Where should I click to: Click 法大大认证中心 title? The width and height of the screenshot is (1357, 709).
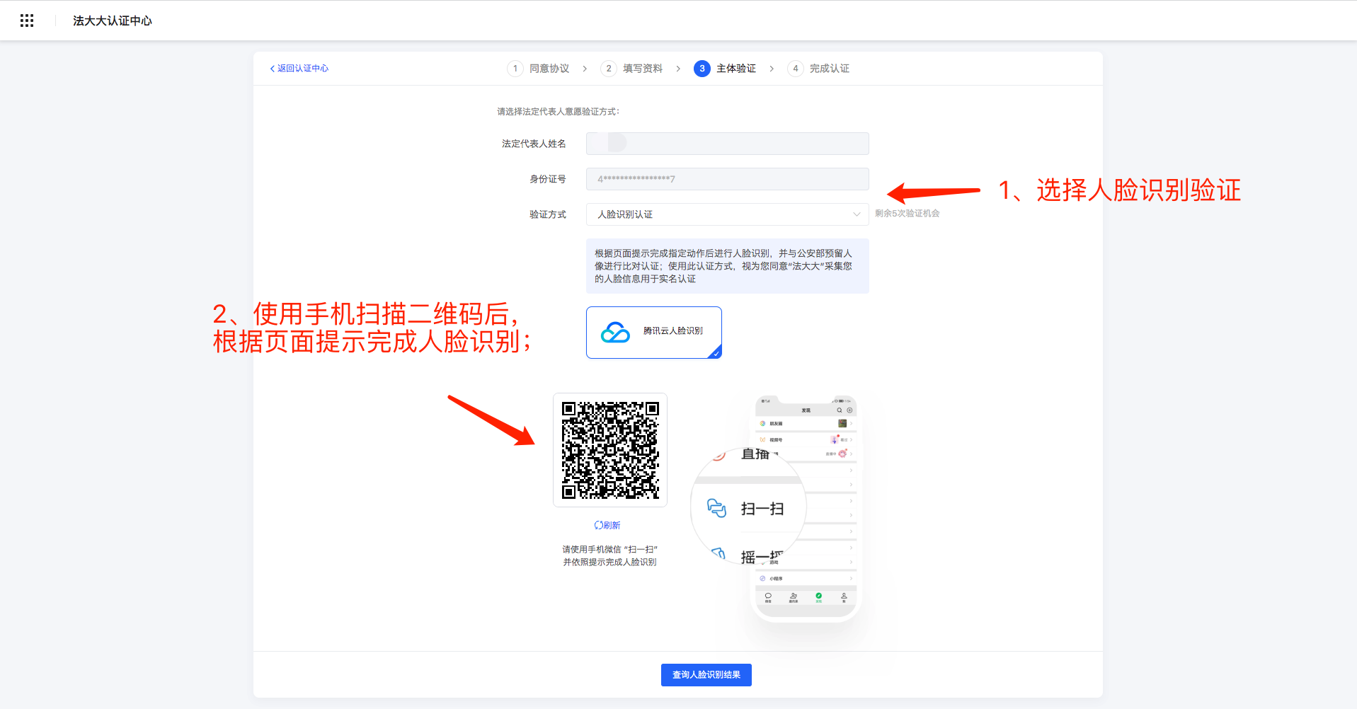[113, 21]
